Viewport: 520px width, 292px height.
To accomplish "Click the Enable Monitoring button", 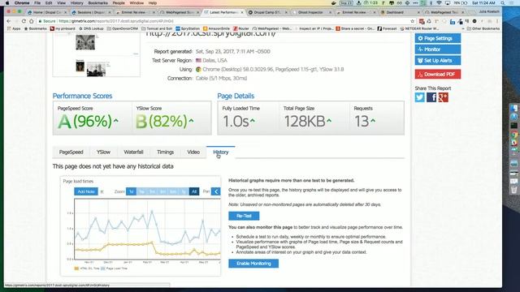I will point(253,264).
